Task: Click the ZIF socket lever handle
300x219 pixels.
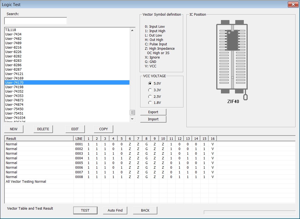Action: pos(245,97)
